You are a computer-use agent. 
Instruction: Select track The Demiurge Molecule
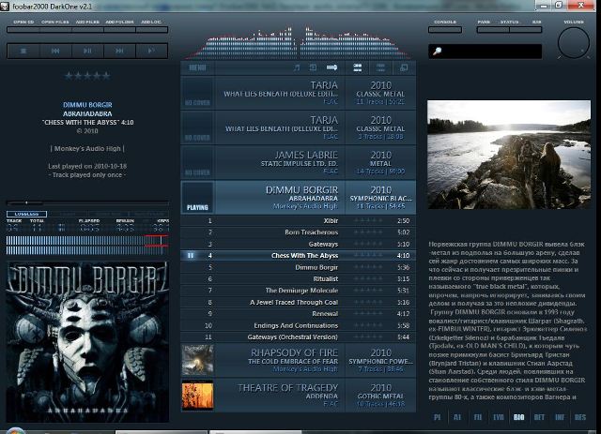299,291
